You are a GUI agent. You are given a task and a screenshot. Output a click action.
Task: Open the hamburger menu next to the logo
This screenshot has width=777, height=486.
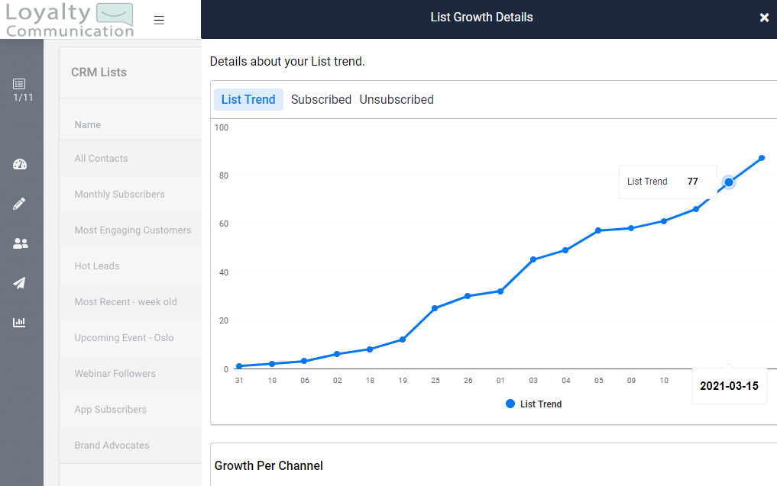[159, 19]
